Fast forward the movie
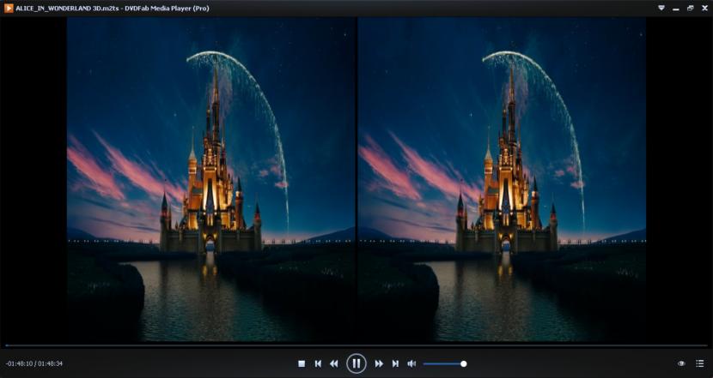This screenshot has height=378, width=713. (379, 363)
